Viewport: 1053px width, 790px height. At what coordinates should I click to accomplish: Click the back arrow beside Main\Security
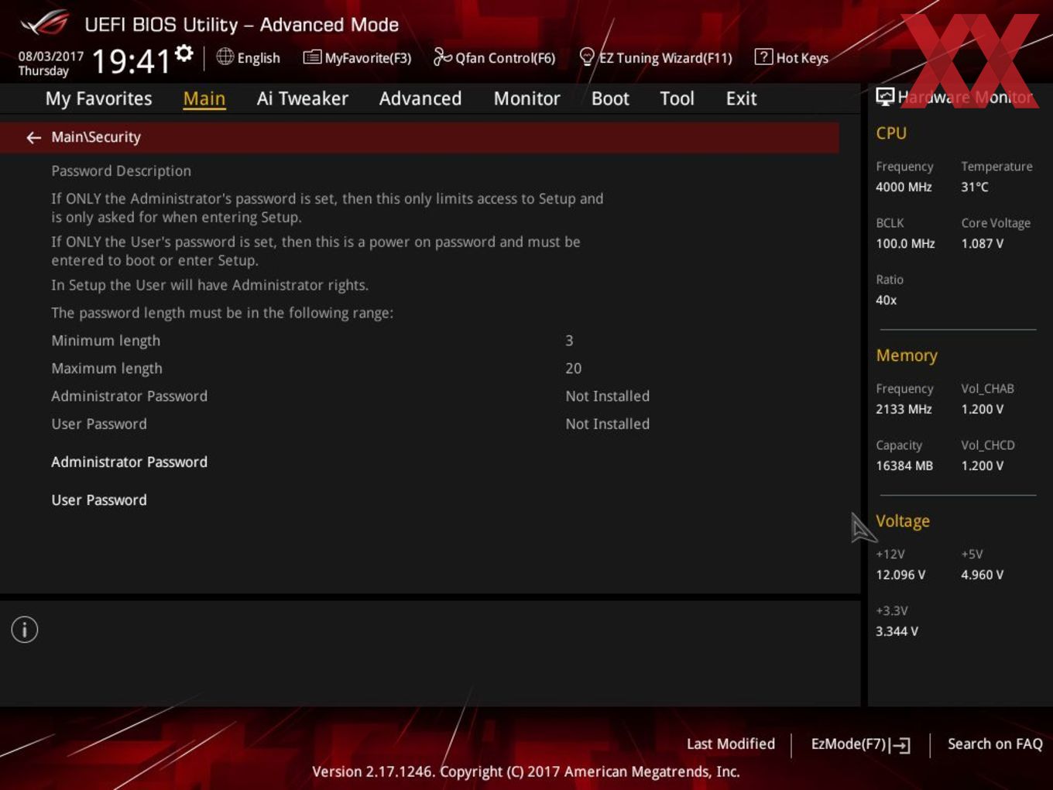[x=33, y=137]
